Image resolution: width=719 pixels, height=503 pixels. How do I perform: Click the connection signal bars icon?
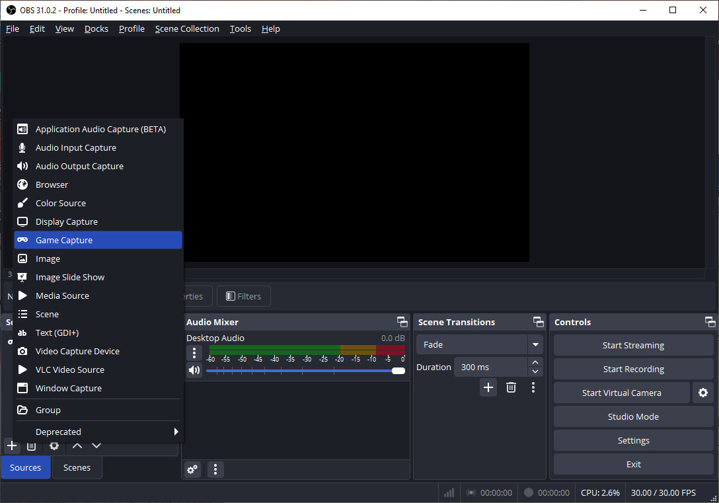[x=449, y=493]
